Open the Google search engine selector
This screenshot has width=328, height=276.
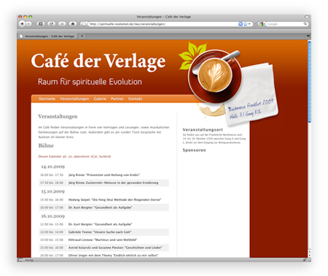pos(262,24)
